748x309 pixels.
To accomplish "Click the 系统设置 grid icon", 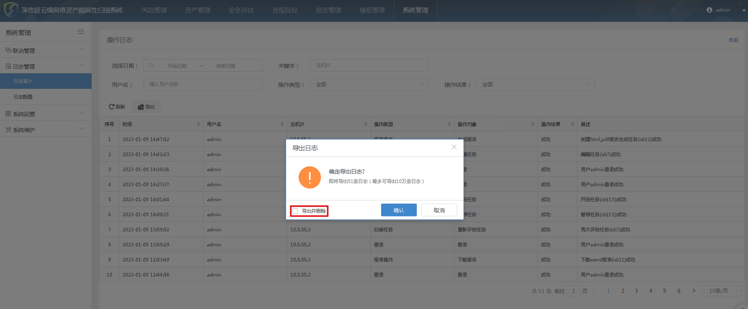I will tap(8, 114).
